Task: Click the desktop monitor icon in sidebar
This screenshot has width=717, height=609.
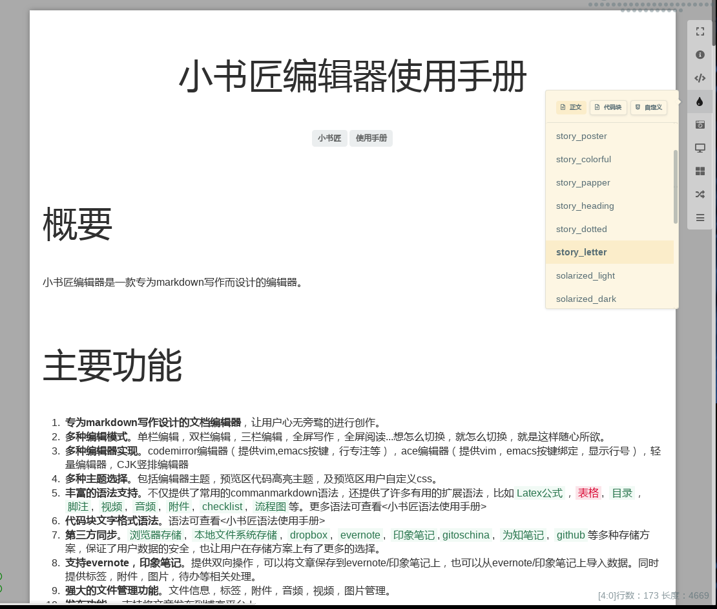Action: pos(700,148)
